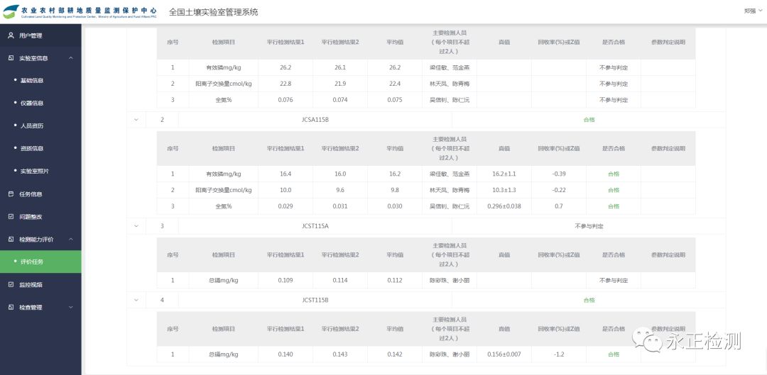Click value 0.076 in 全氮% row
Viewport: 767px width, 375px height.
click(x=285, y=100)
